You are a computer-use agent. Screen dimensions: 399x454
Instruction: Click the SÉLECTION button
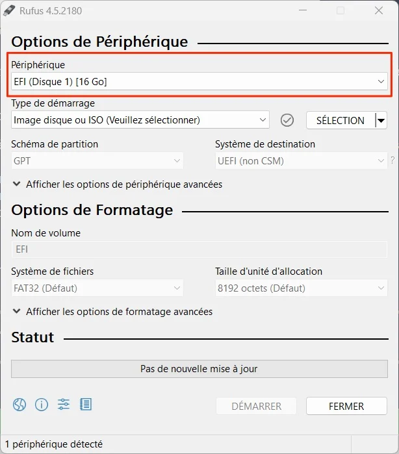[x=341, y=120]
